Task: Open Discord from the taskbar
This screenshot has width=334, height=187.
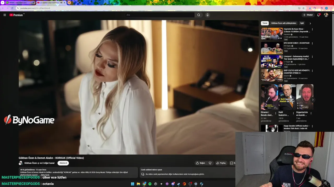Action: click(x=173, y=184)
